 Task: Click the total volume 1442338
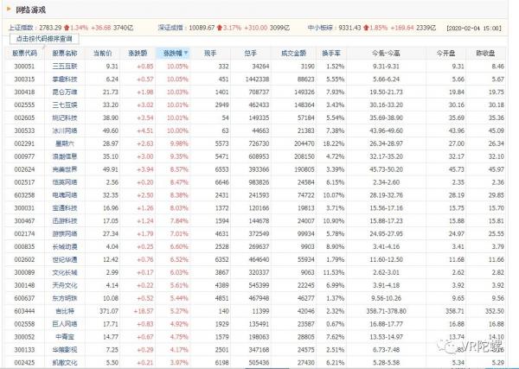258,80
